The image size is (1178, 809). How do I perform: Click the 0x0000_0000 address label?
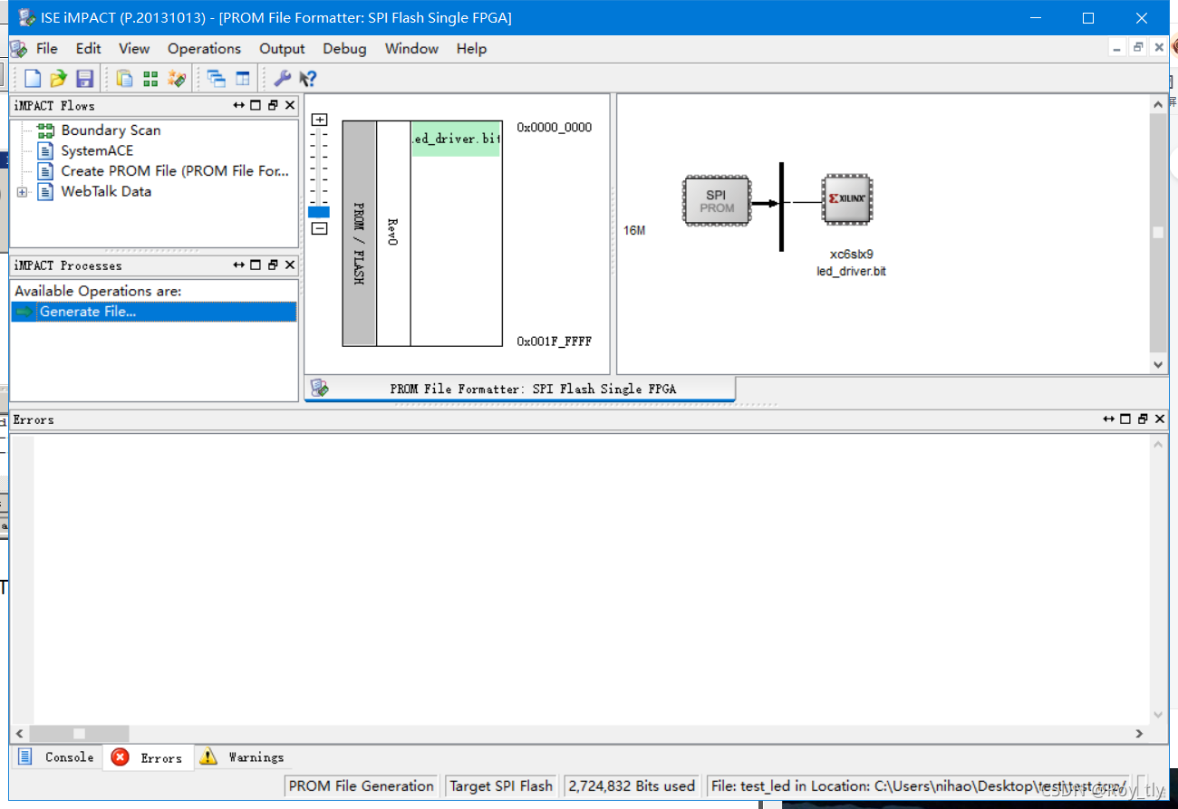click(554, 128)
